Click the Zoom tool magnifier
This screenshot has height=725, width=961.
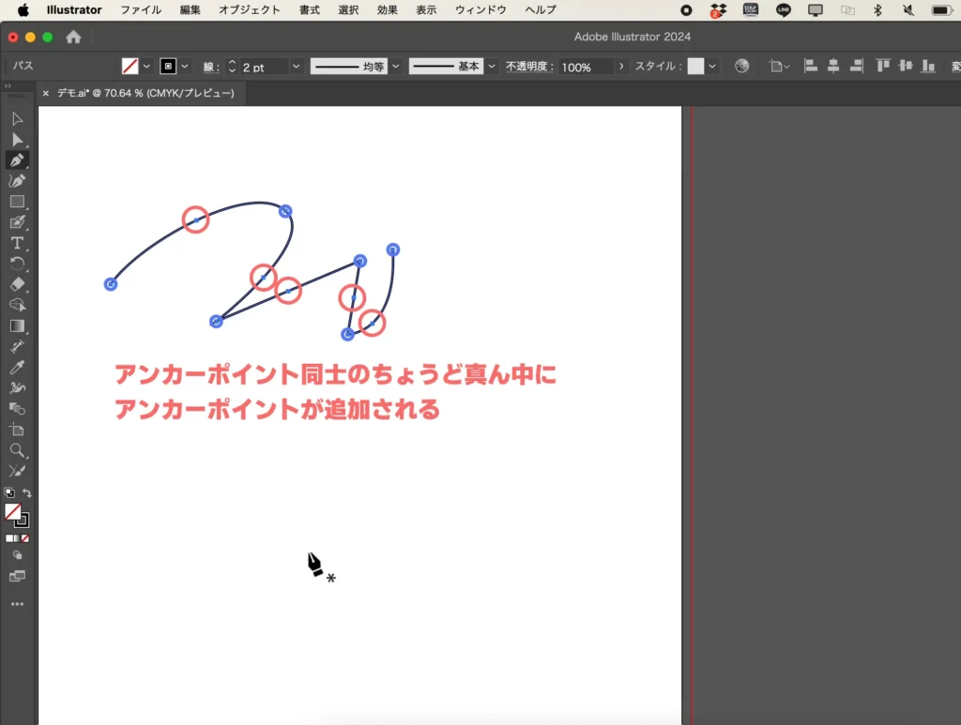pyautogui.click(x=17, y=450)
